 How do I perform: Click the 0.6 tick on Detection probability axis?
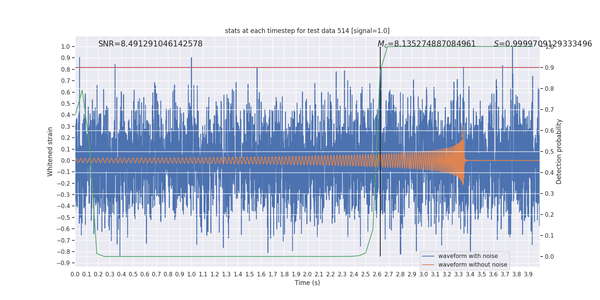(x=549, y=131)
